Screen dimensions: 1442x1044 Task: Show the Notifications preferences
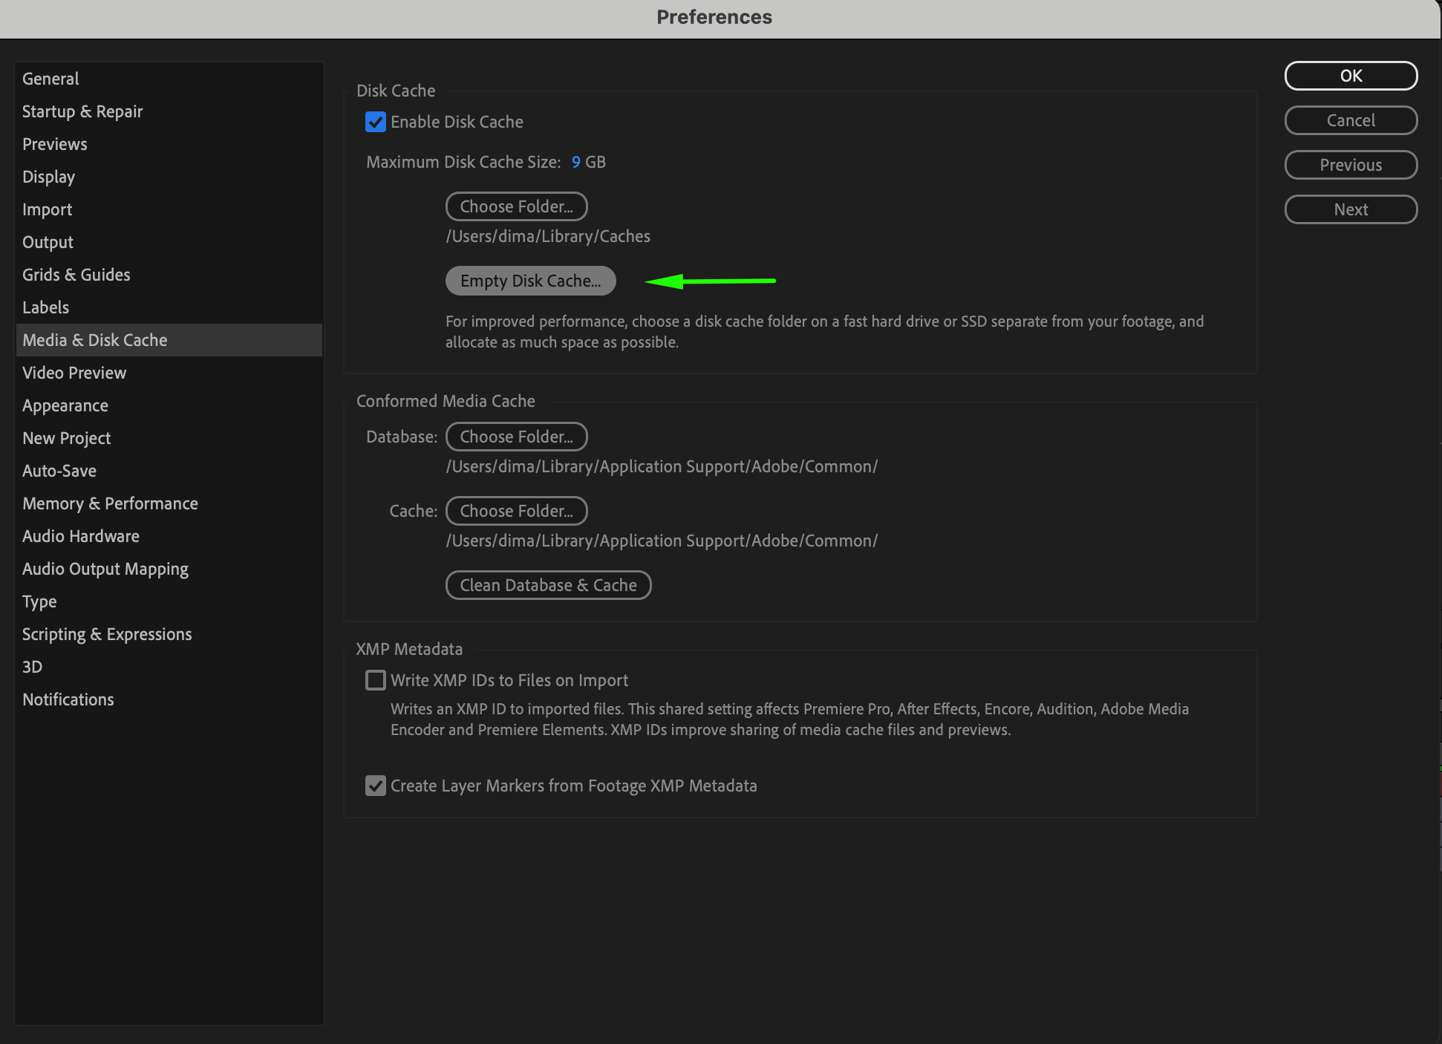68,699
